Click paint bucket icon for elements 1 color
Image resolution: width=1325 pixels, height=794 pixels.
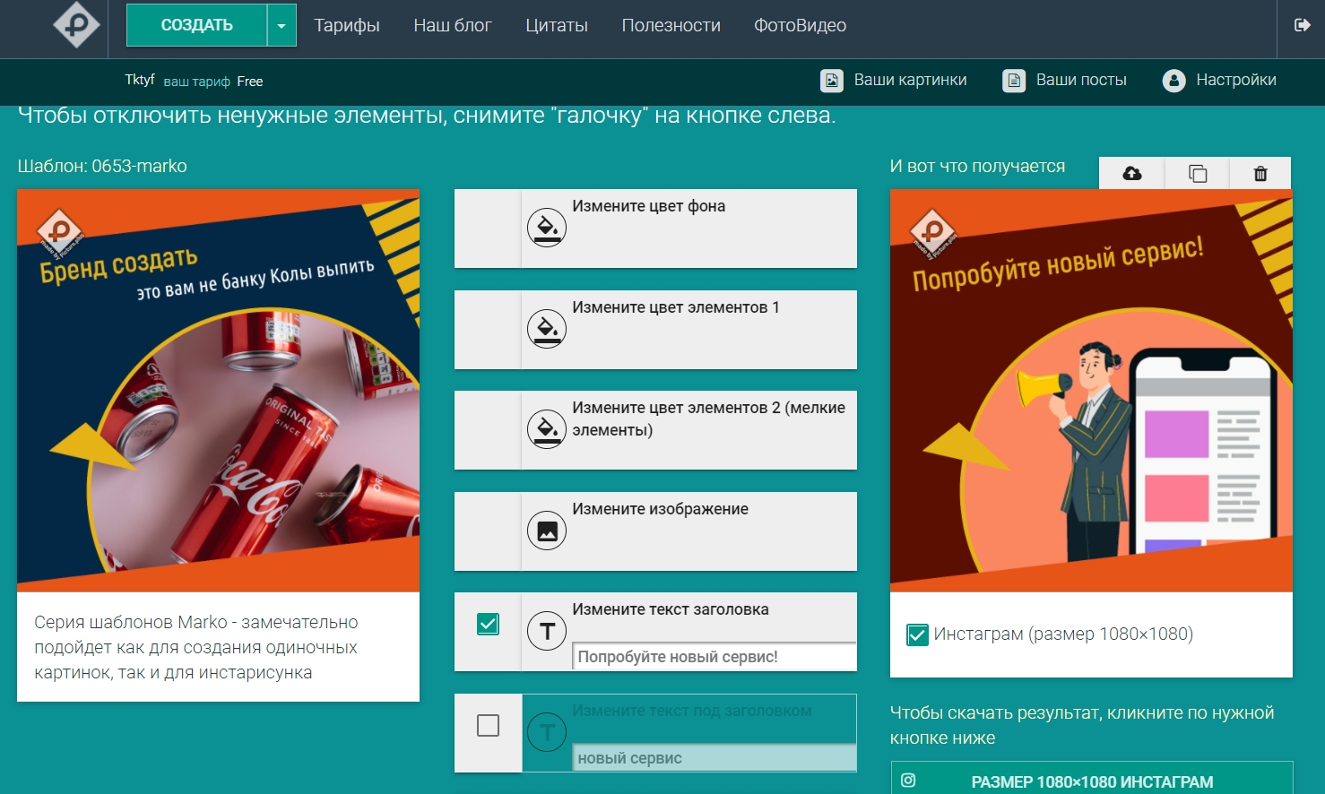click(546, 329)
